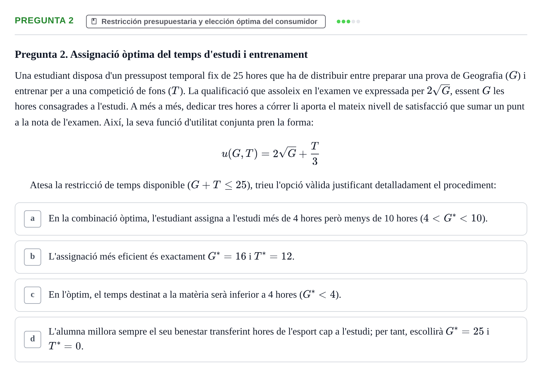Click the problem statement paragraph text
This screenshot has width=542, height=377.
click(270, 99)
